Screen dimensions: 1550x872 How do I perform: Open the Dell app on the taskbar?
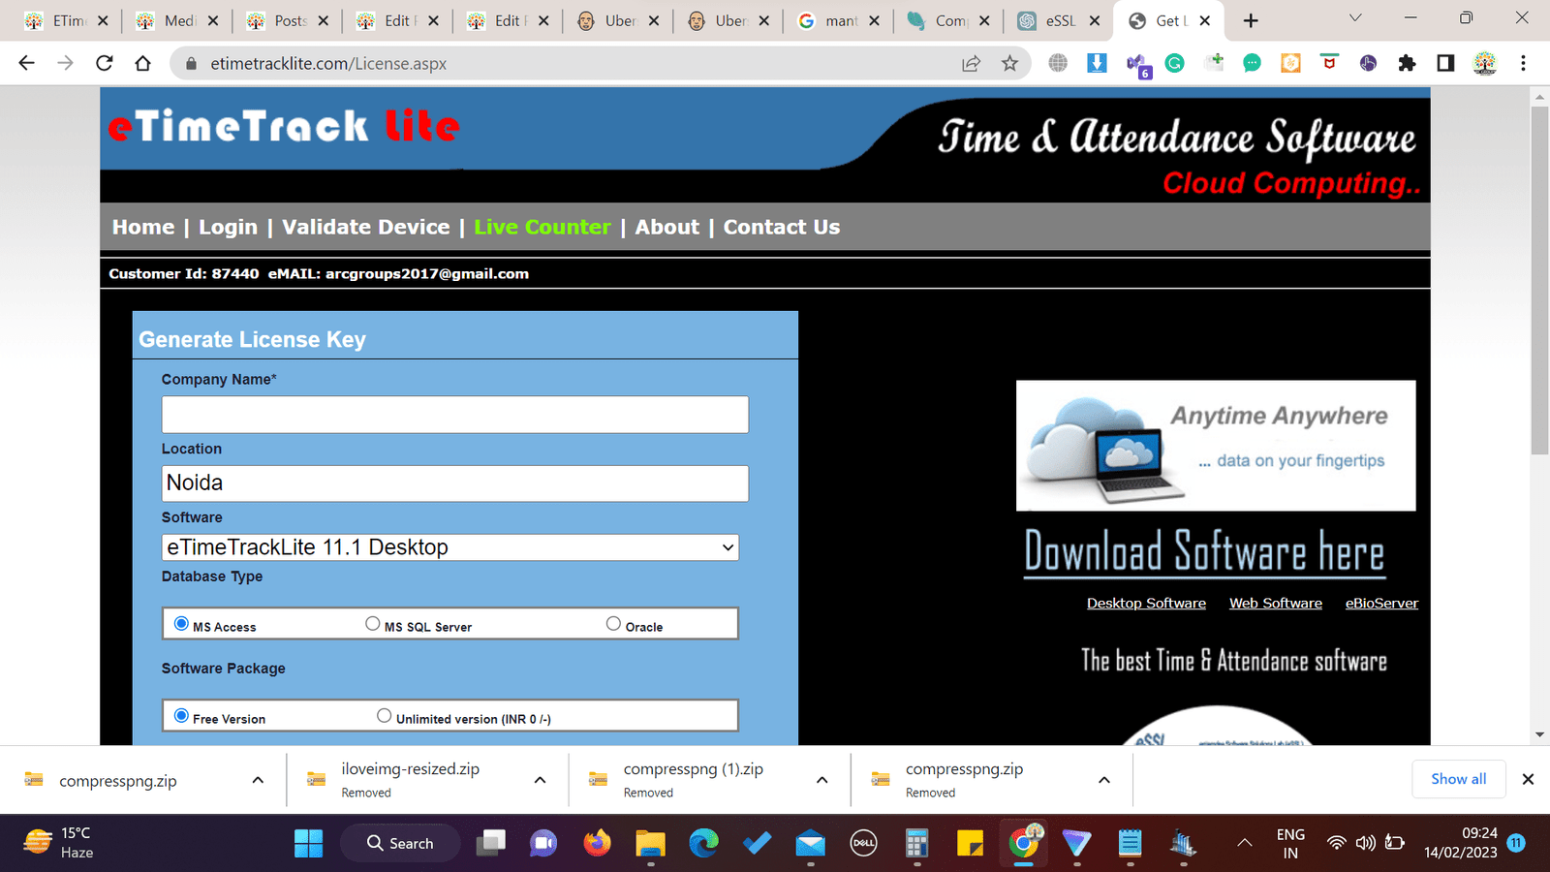click(863, 844)
